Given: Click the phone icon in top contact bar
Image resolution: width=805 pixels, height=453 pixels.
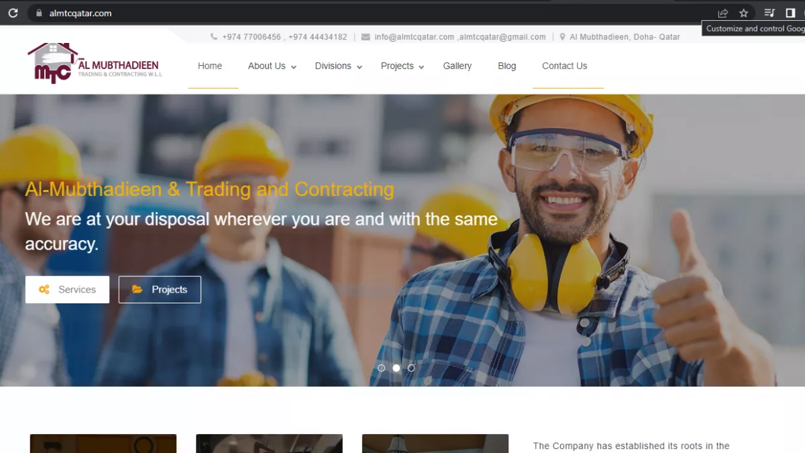Looking at the screenshot, I should (x=214, y=37).
